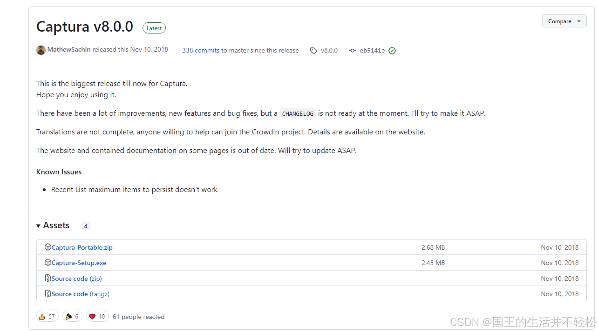This screenshot has height=332, width=598.
Task: Open commit eb5141e
Action: [x=372, y=51]
